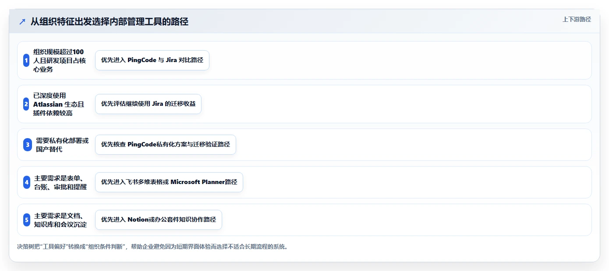Open 优先进入 PingCode 与 Jira 对比路径
This screenshot has height=271, width=609.
pos(152,60)
